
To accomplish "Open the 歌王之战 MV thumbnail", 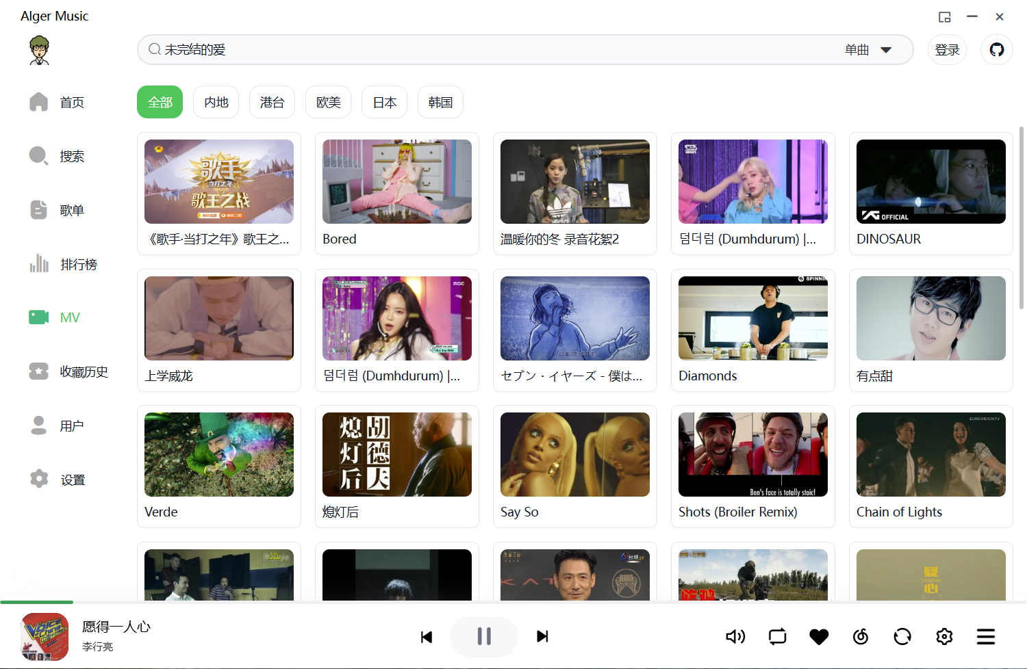I will click(219, 181).
